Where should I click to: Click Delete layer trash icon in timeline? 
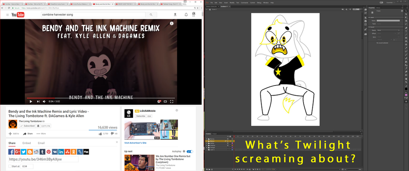click(x=212, y=169)
